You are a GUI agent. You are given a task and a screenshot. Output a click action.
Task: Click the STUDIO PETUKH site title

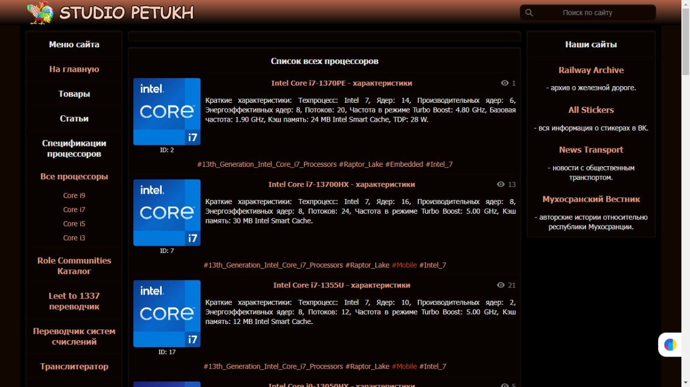(x=127, y=12)
